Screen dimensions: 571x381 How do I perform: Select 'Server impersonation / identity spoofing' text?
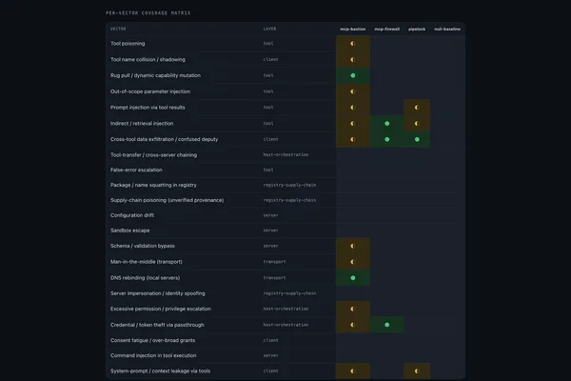coord(158,293)
